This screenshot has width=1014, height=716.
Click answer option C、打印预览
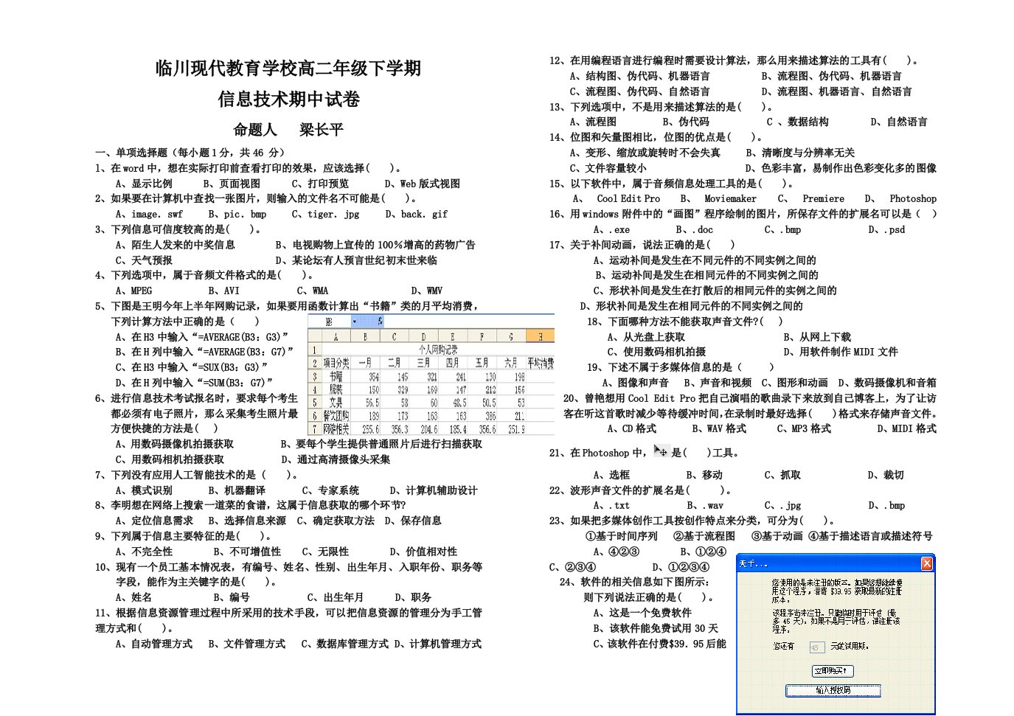[x=320, y=184]
